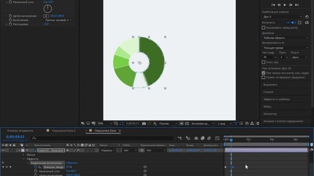The width and height of the screenshot is (314, 176).
Task: Toggle transparency grid icon in viewer
Action: pos(187,124)
